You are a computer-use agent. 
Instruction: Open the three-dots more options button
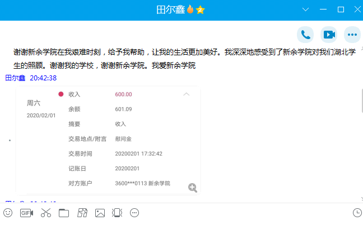coord(352,35)
